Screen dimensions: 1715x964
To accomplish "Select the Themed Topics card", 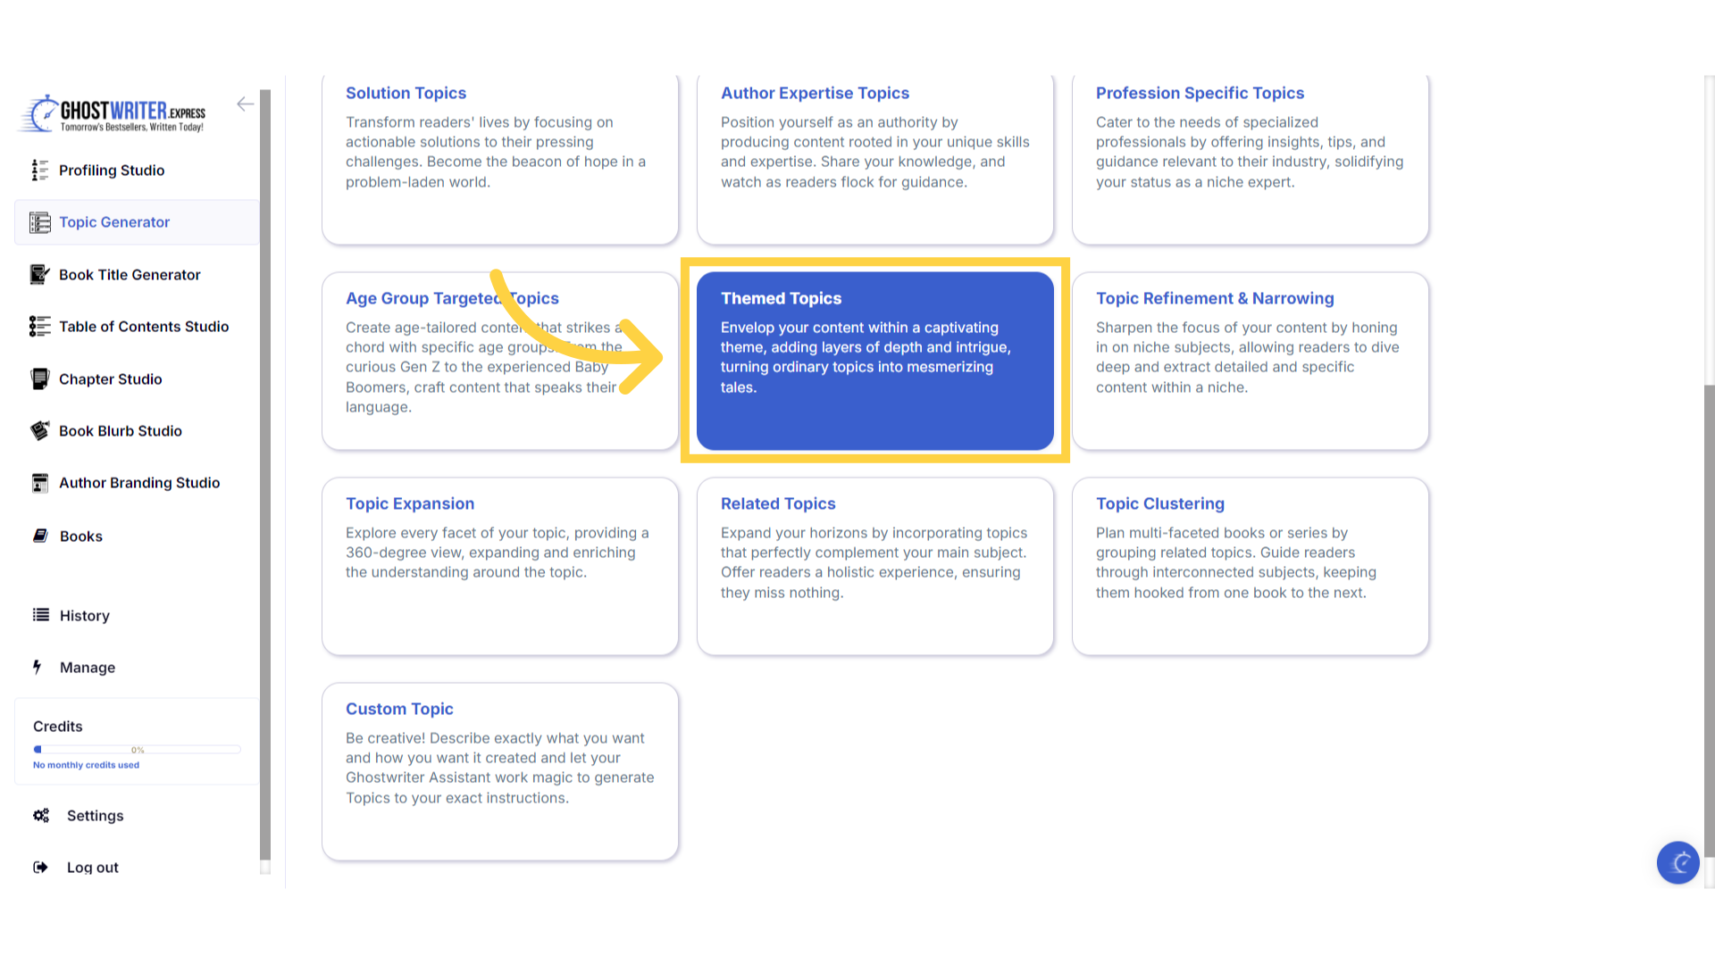I will 874,361.
